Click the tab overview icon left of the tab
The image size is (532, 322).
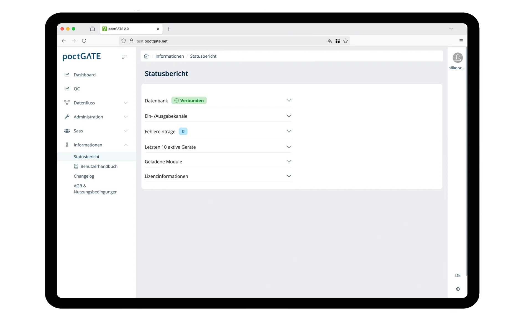(93, 29)
